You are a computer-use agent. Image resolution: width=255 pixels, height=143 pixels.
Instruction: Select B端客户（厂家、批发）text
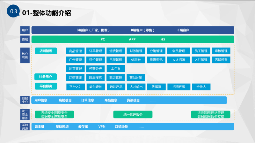tap(93, 30)
